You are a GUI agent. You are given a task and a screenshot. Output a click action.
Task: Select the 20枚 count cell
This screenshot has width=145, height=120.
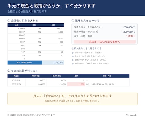coord(34,28)
